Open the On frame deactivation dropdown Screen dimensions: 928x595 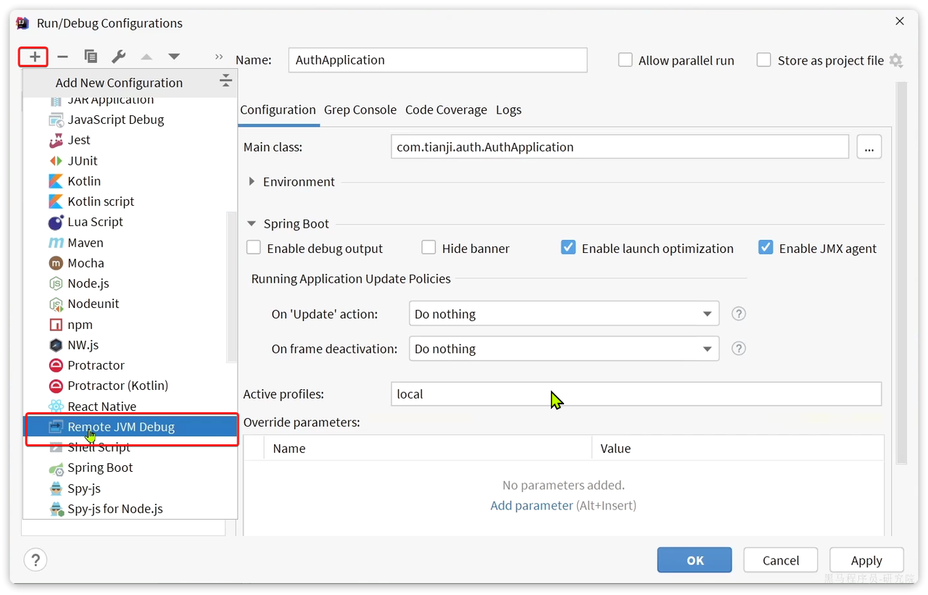coord(564,349)
